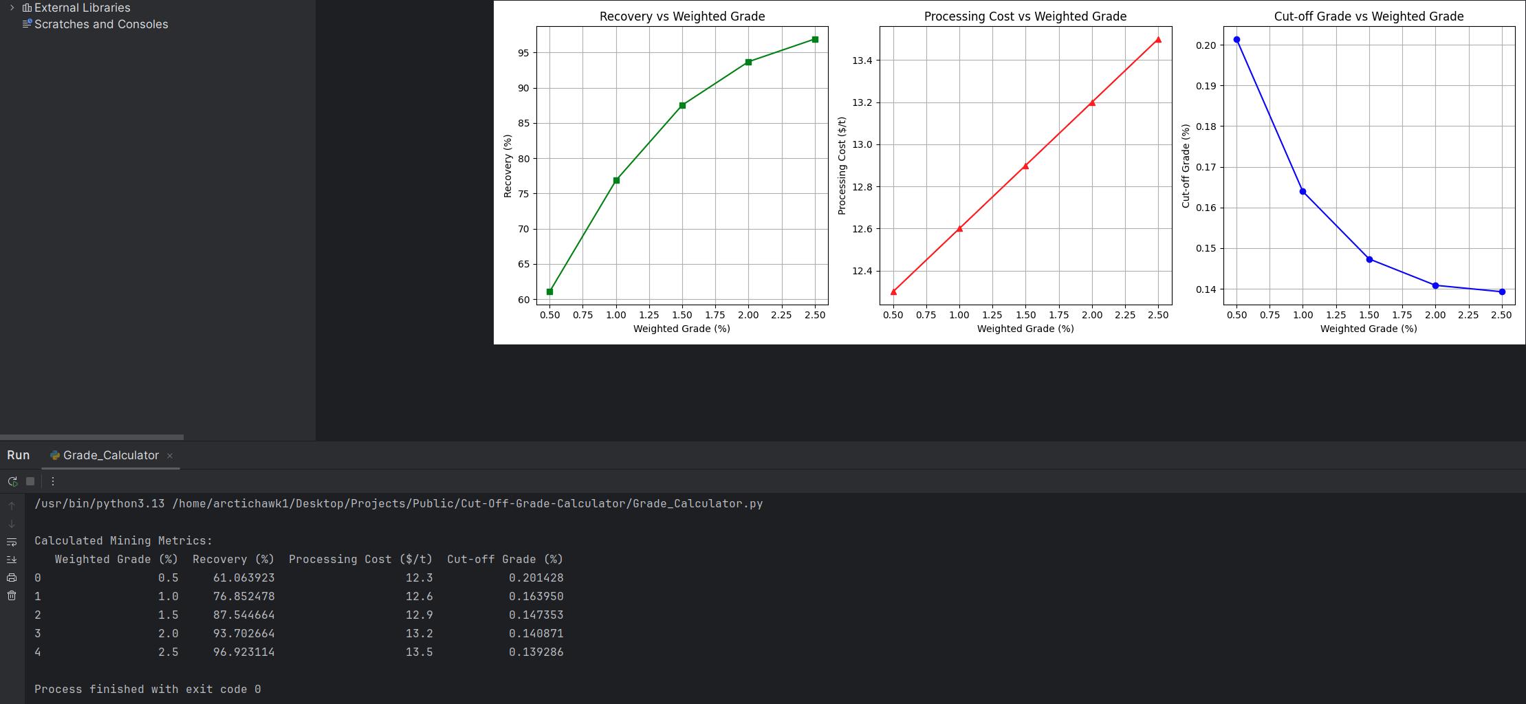
Task: Click the Stop process square button
Action: [x=30, y=481]
